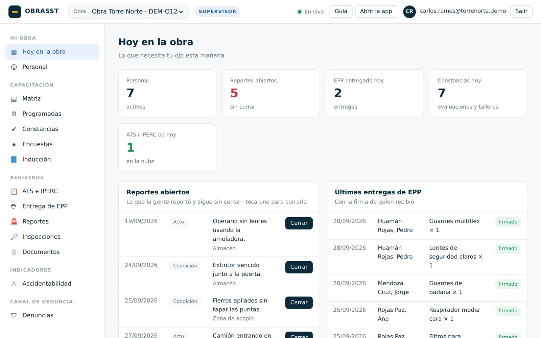Open the Personal section in sidebar

point(52,67)
